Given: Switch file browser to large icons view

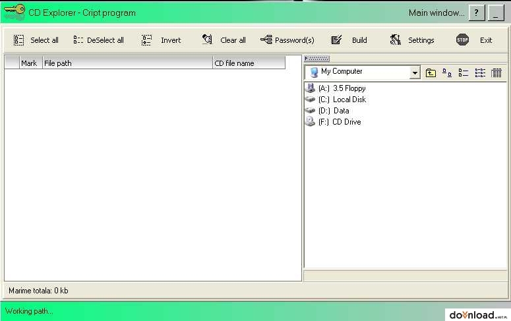Looking at the screenshot, I should pyautogui.click(x=447, y=73).
